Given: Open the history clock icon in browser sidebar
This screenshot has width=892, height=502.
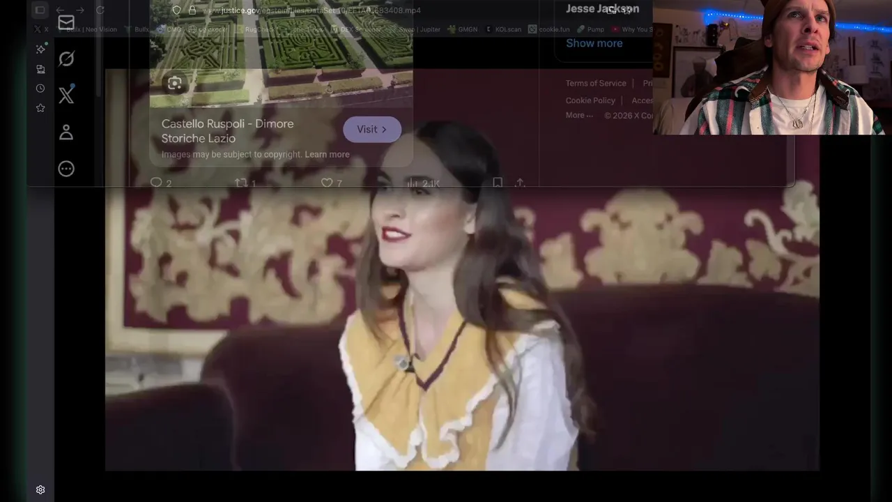Looking at the screenshot, I should coord(40,89).
